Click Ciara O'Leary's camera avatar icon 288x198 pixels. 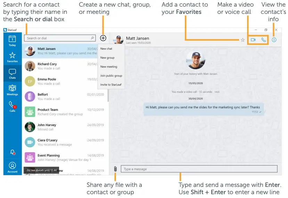tap(30, 142)
